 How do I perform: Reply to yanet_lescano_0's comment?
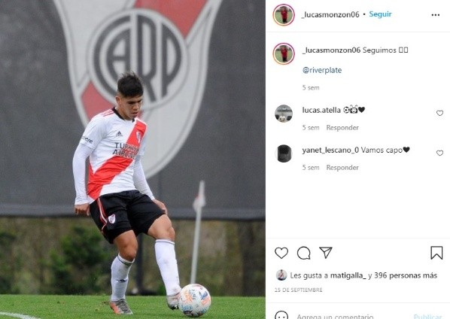(x=342, y=168)
